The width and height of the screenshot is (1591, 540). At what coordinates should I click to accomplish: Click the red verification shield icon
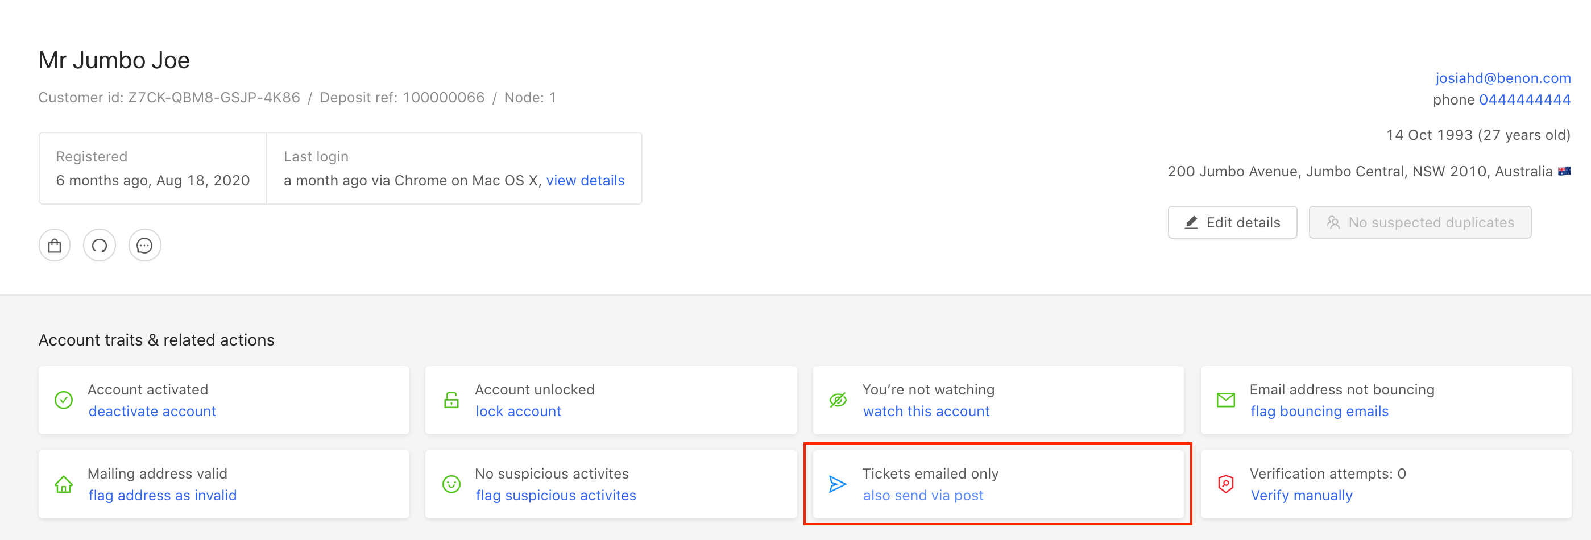click(x=1225, y=484)
